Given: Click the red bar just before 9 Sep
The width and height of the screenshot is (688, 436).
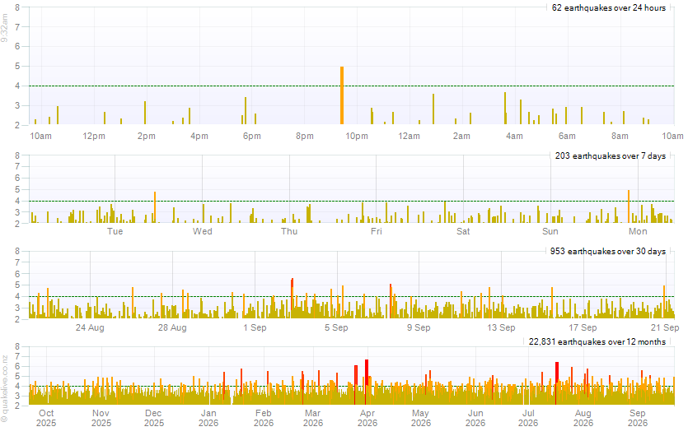Looking at the screenshot, I should (391, 301).
